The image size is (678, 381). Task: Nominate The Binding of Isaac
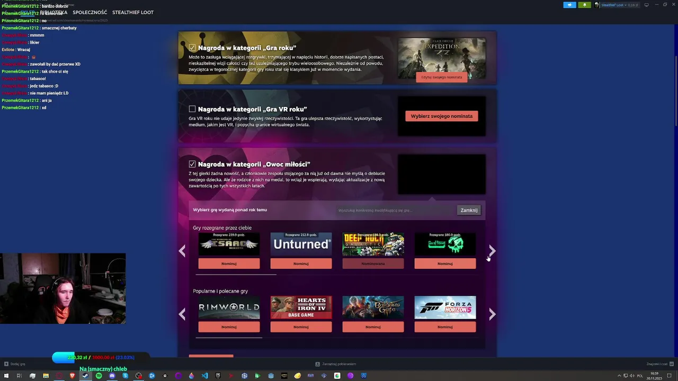(229, 264)
